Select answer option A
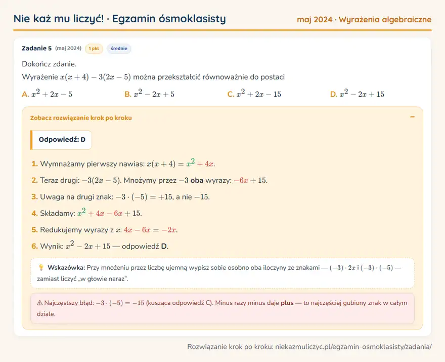 (47, 94)
